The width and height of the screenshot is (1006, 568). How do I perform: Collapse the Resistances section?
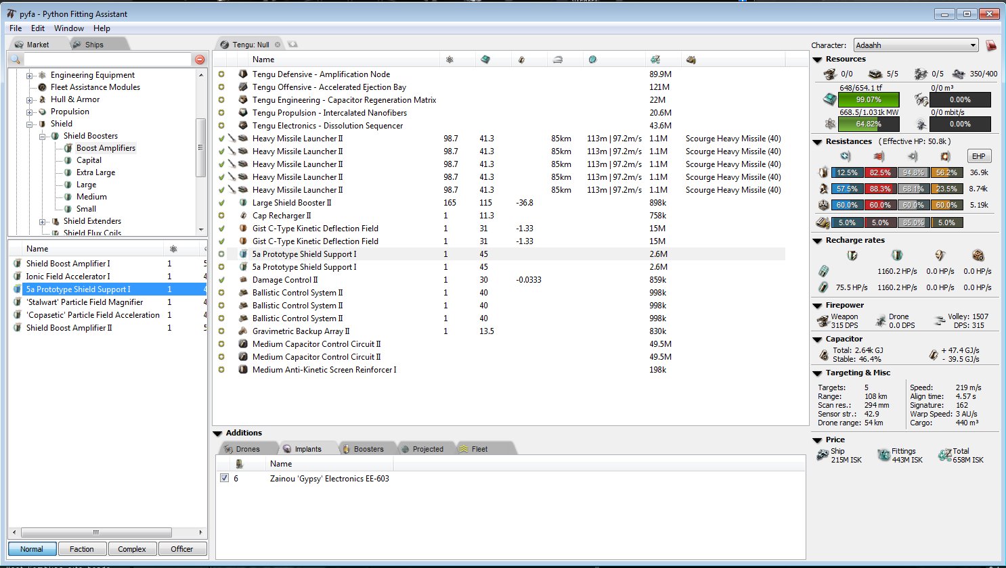tap(818, 142)
